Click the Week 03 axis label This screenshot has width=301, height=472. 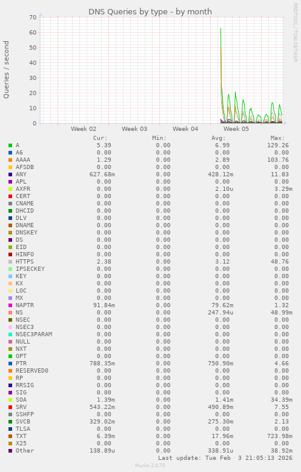(134, 129)
